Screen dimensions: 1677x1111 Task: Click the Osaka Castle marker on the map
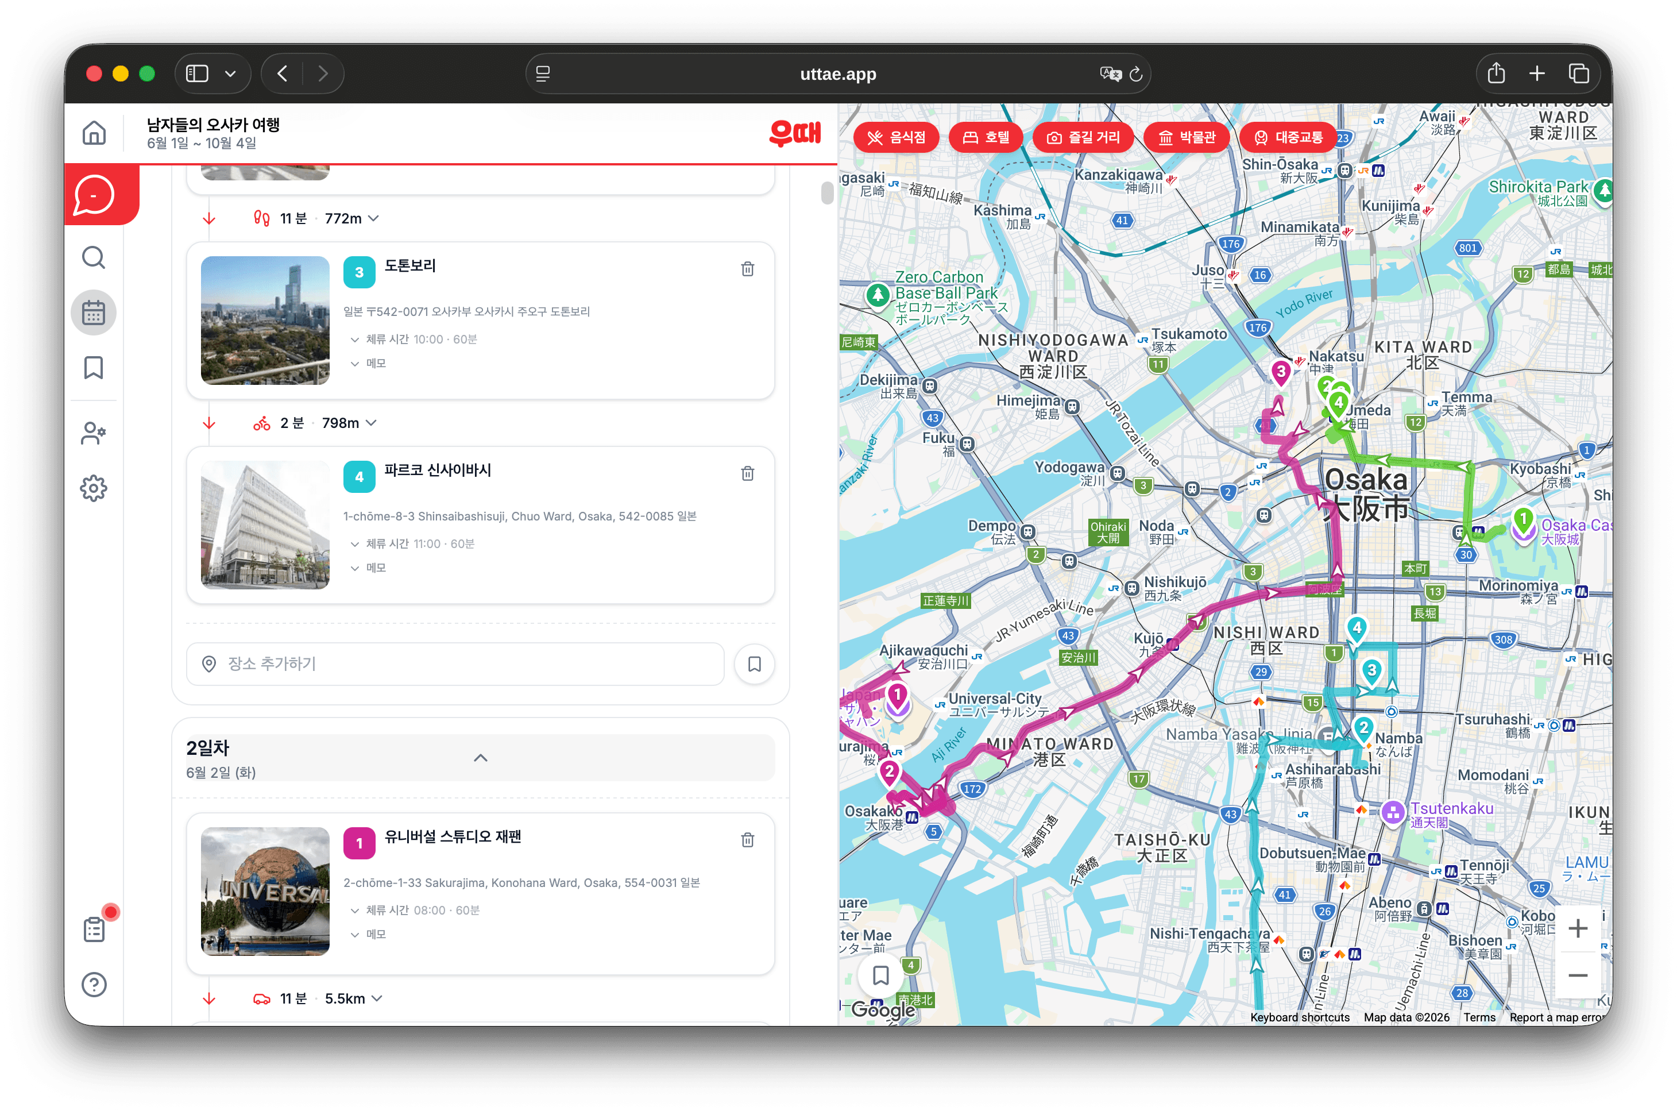pos(1523,526)
